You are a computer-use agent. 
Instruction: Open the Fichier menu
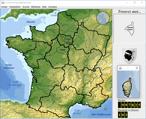tap(4, 7)
